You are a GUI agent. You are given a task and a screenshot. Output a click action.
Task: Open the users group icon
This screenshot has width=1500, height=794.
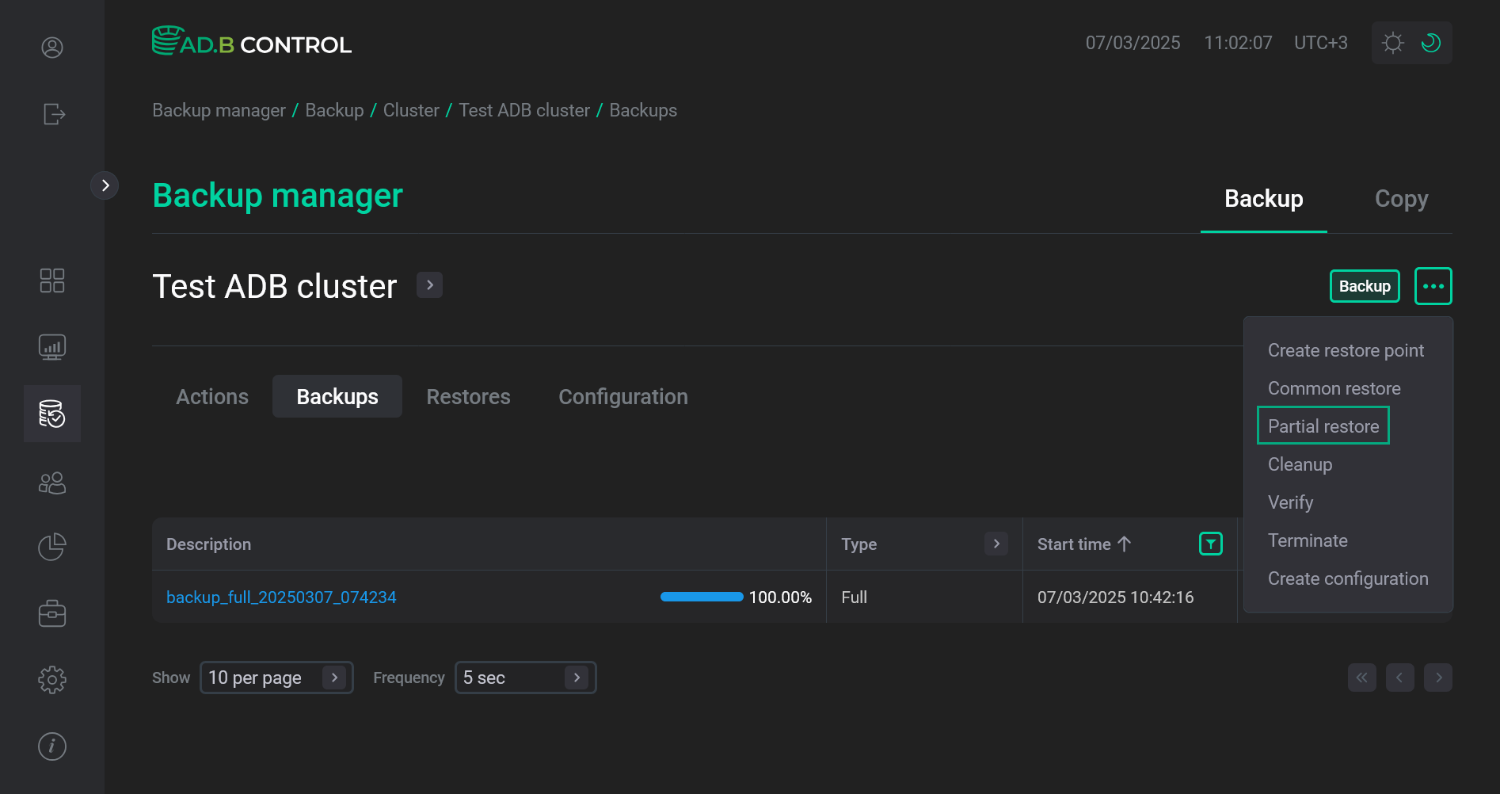pyautogui.click(x=52, y=483)
